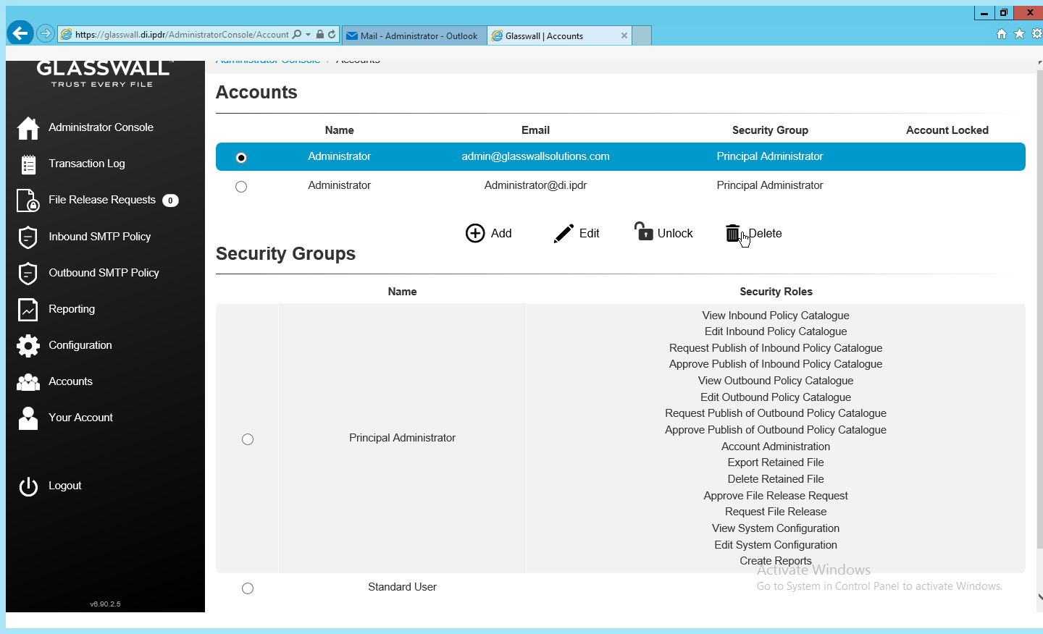1043x634 pixels.
Task: Click the Edit pencil icon
Action: coord(564,233)
